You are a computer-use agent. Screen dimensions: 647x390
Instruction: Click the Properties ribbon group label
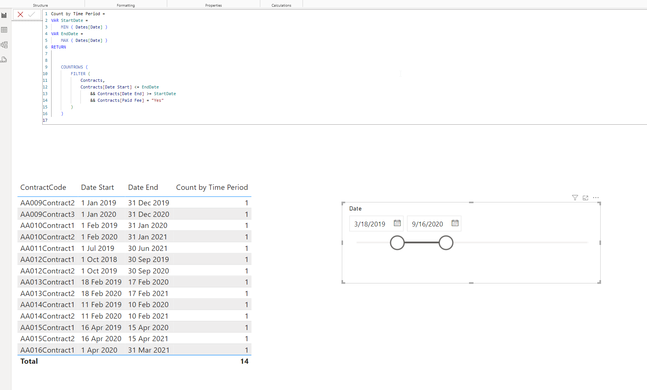pyautogui.click(x=214, y=6)
